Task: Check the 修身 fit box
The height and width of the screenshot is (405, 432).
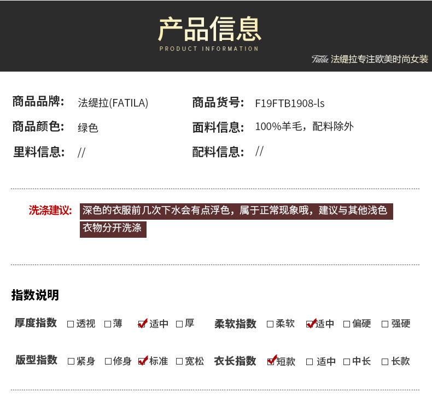Action: tap(108, 361)
